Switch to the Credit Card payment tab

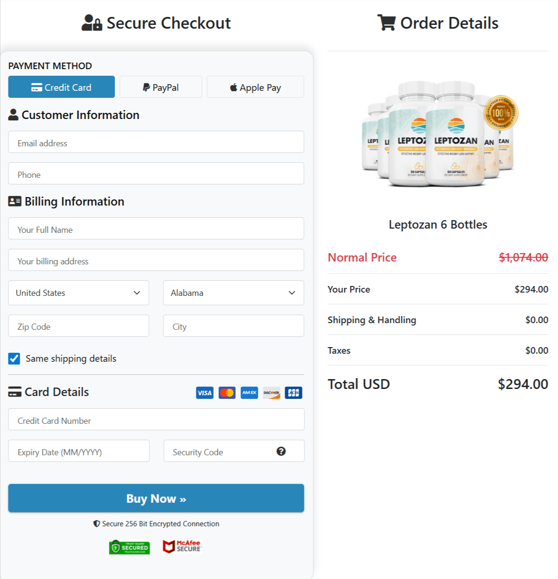coord(61,87)
